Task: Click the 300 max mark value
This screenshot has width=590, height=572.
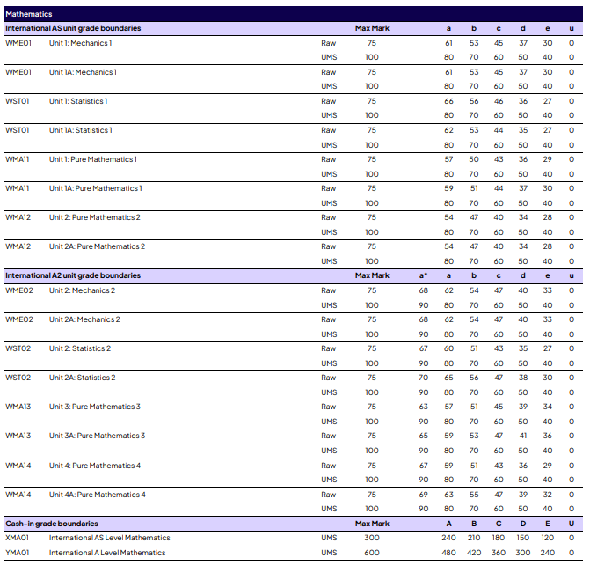Action: click(x=372, y=538)
